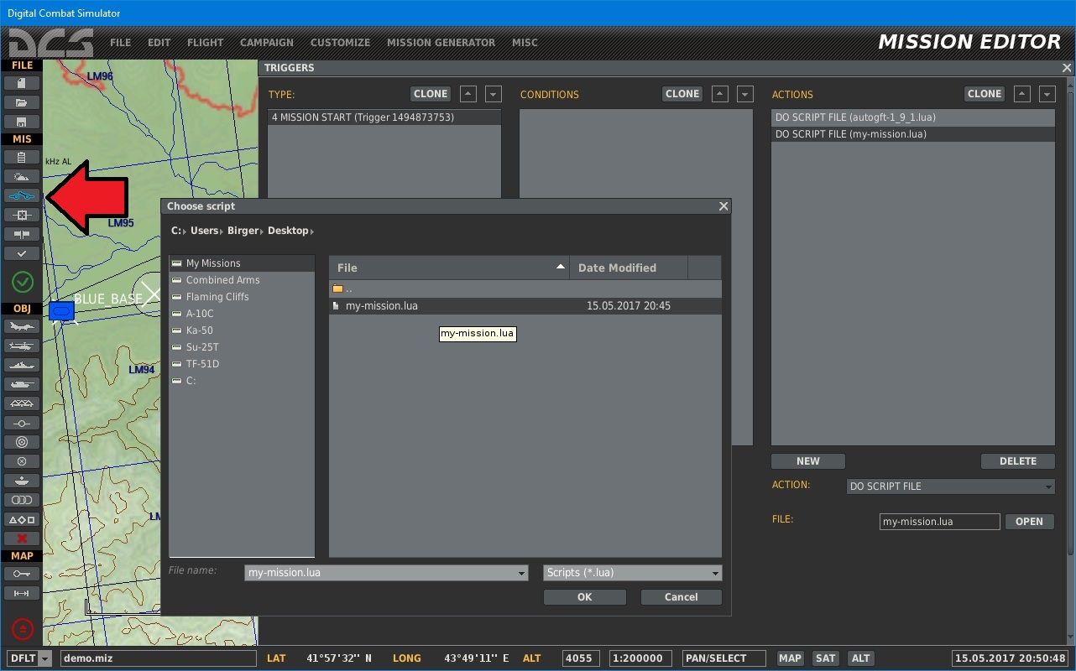Select the nav point line-circle tool
This screenshot has width=1076, height=671.
pos(22,423)
